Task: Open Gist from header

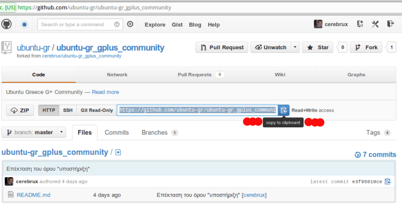Action: [x=177, y=25]
